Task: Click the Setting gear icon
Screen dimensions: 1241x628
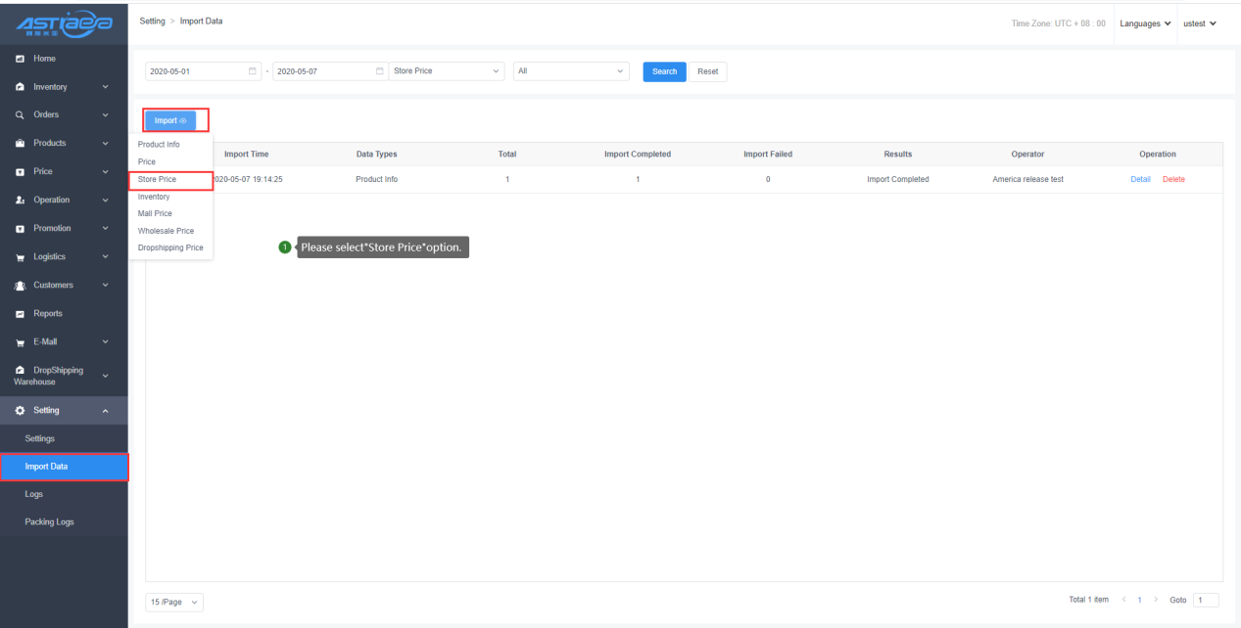Action: 20,411
